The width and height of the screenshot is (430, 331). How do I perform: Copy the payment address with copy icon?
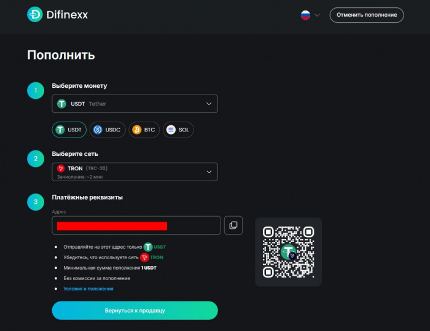[x=233, y=225]
